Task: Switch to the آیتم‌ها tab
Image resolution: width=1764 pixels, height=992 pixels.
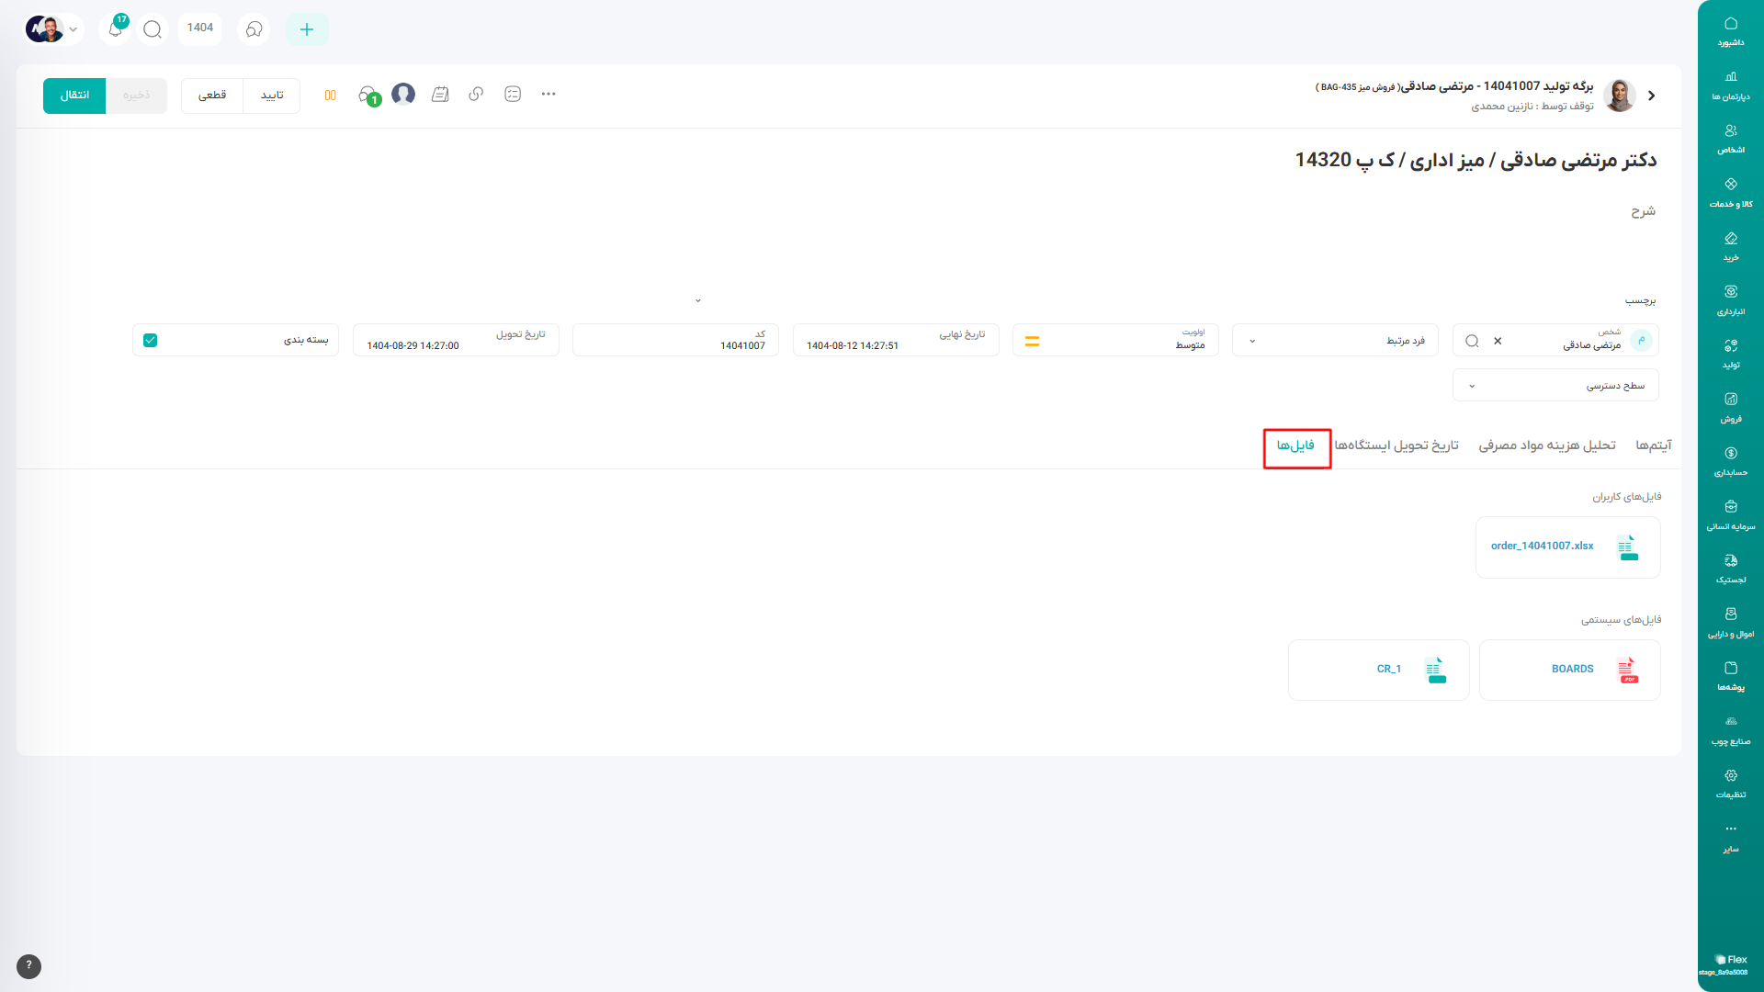Action: click(1653, 445)
